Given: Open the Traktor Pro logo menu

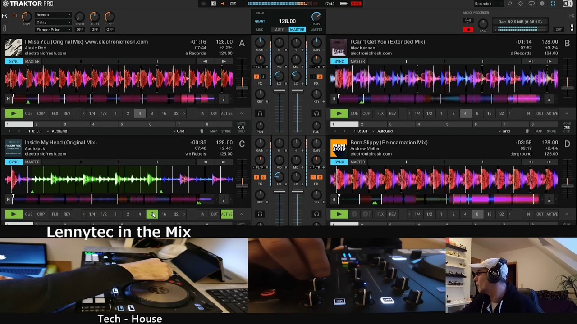Looking at the screenshot, I should click(28, 4).
